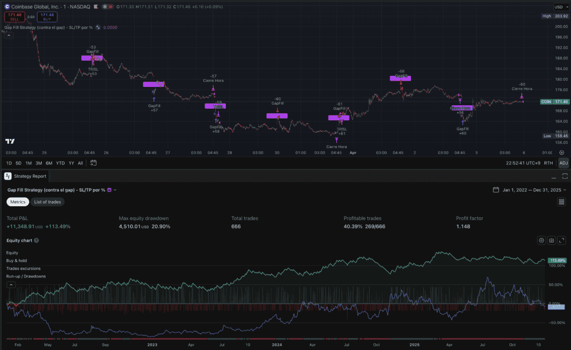Click the flag icon beside NASDAQ
This screenshot has height=350, width=571.
pyautogui.click(x=96, y=7)
